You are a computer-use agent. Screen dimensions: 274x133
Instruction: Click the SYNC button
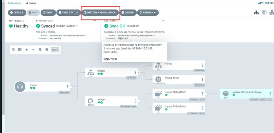click(x=48, y=13)
